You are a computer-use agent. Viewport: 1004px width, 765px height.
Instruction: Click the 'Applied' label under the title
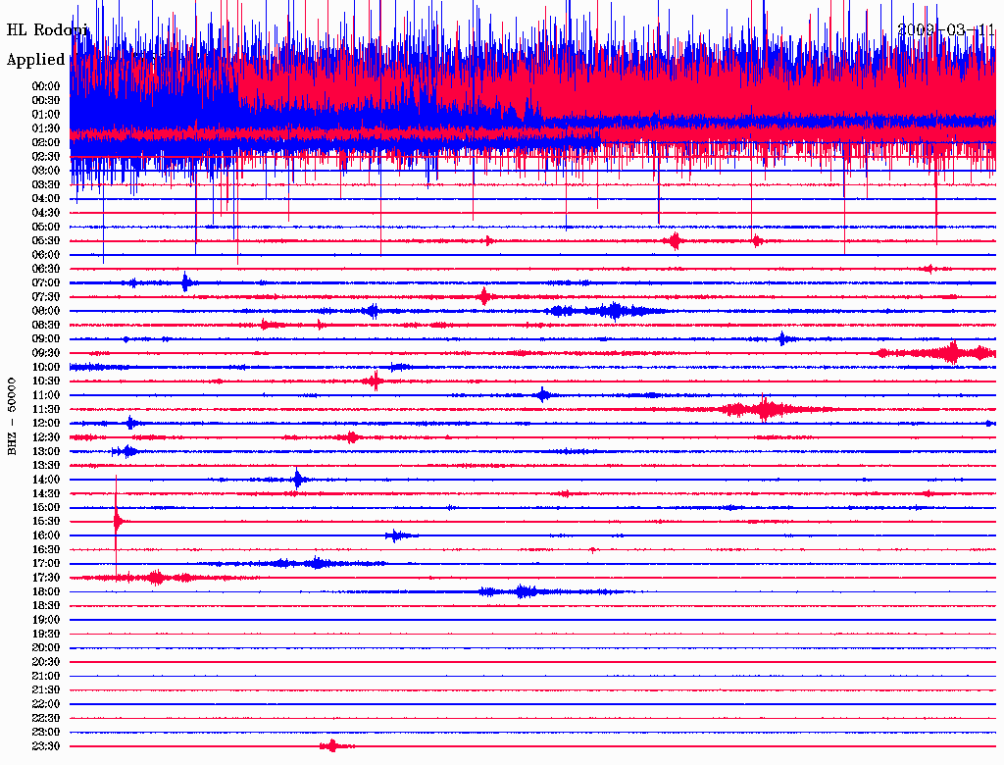36,60
